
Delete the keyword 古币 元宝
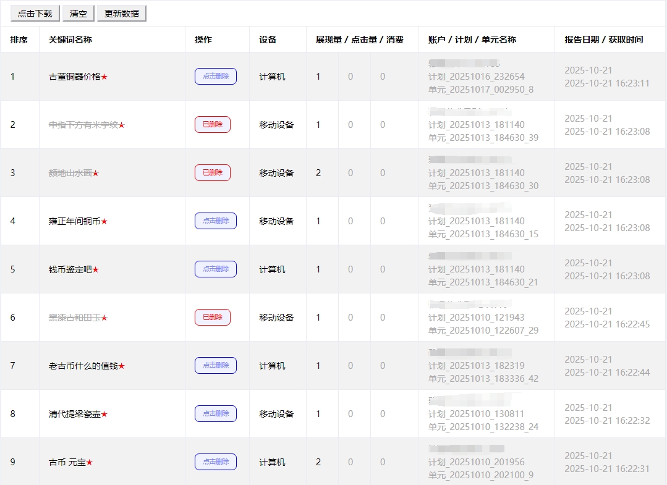point(215,462)
